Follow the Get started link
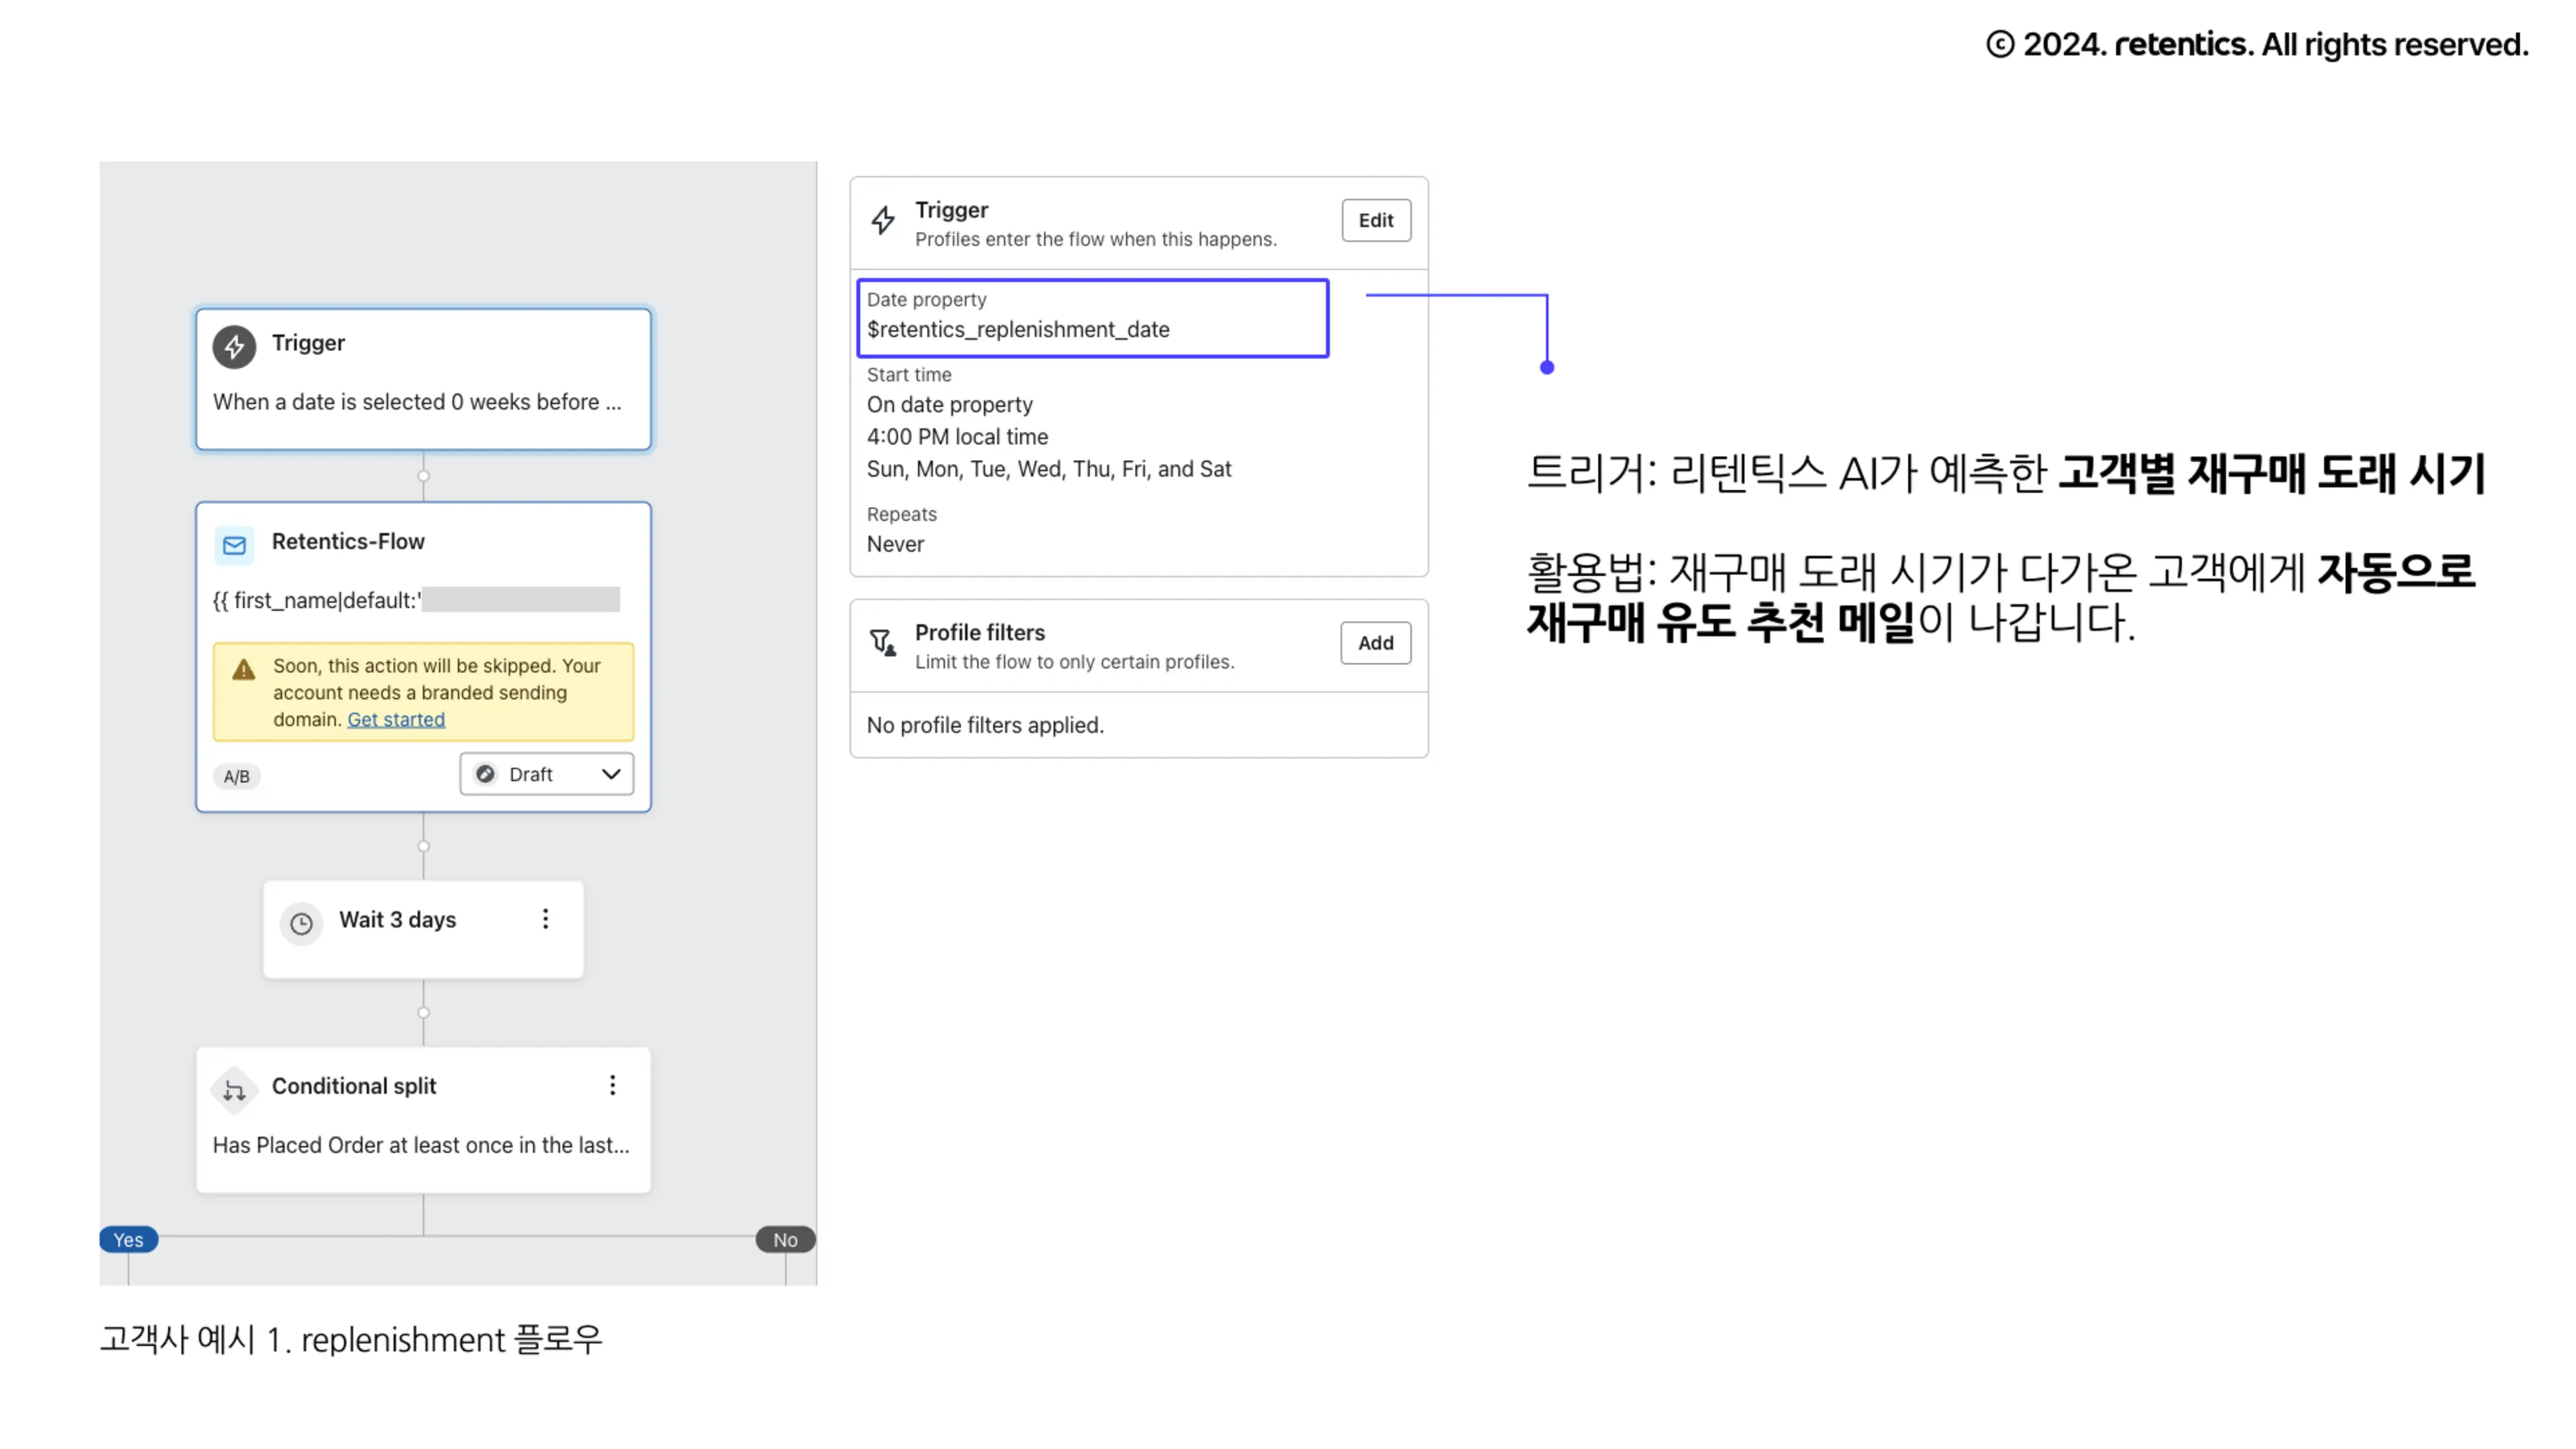 coord(396,719)
